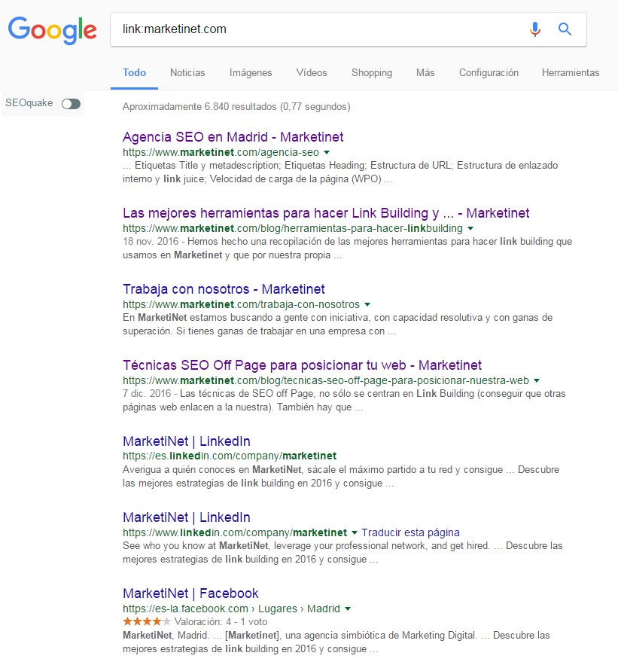Click the blue search magnifier icon
Screen dimensions: 618x665
pos(565,29)
